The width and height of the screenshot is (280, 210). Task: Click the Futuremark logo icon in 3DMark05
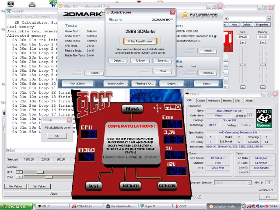[185, 15]
